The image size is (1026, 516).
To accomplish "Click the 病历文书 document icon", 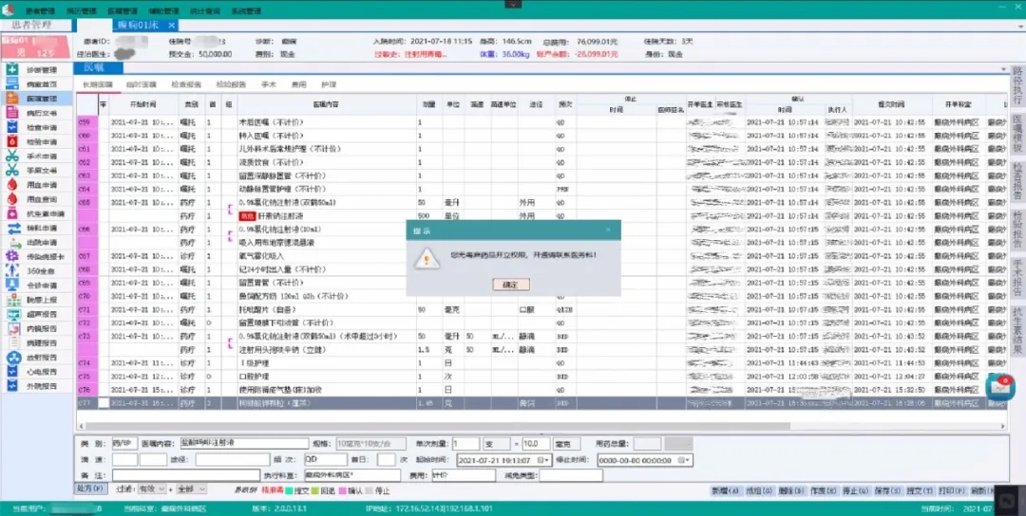I will (11, 113).
